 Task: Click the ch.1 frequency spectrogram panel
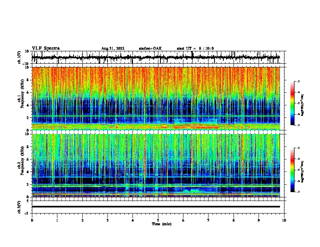(x=156, y=98)
